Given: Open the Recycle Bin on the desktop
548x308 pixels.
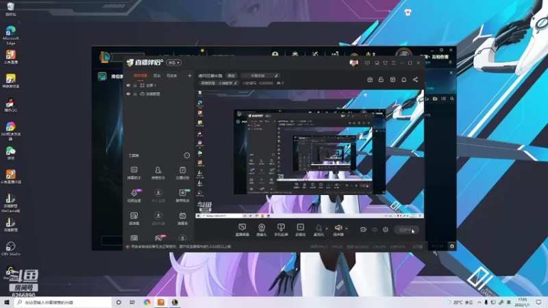Looking at the screenshot, I should (x=10, y=9).
